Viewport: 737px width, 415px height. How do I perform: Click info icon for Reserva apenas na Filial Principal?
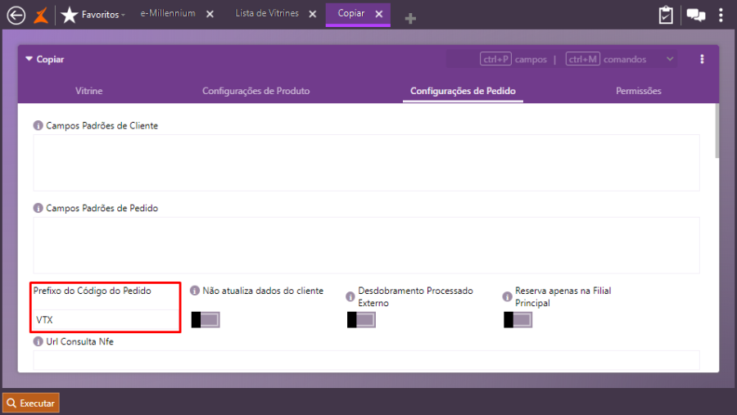[x=507, y=296]
